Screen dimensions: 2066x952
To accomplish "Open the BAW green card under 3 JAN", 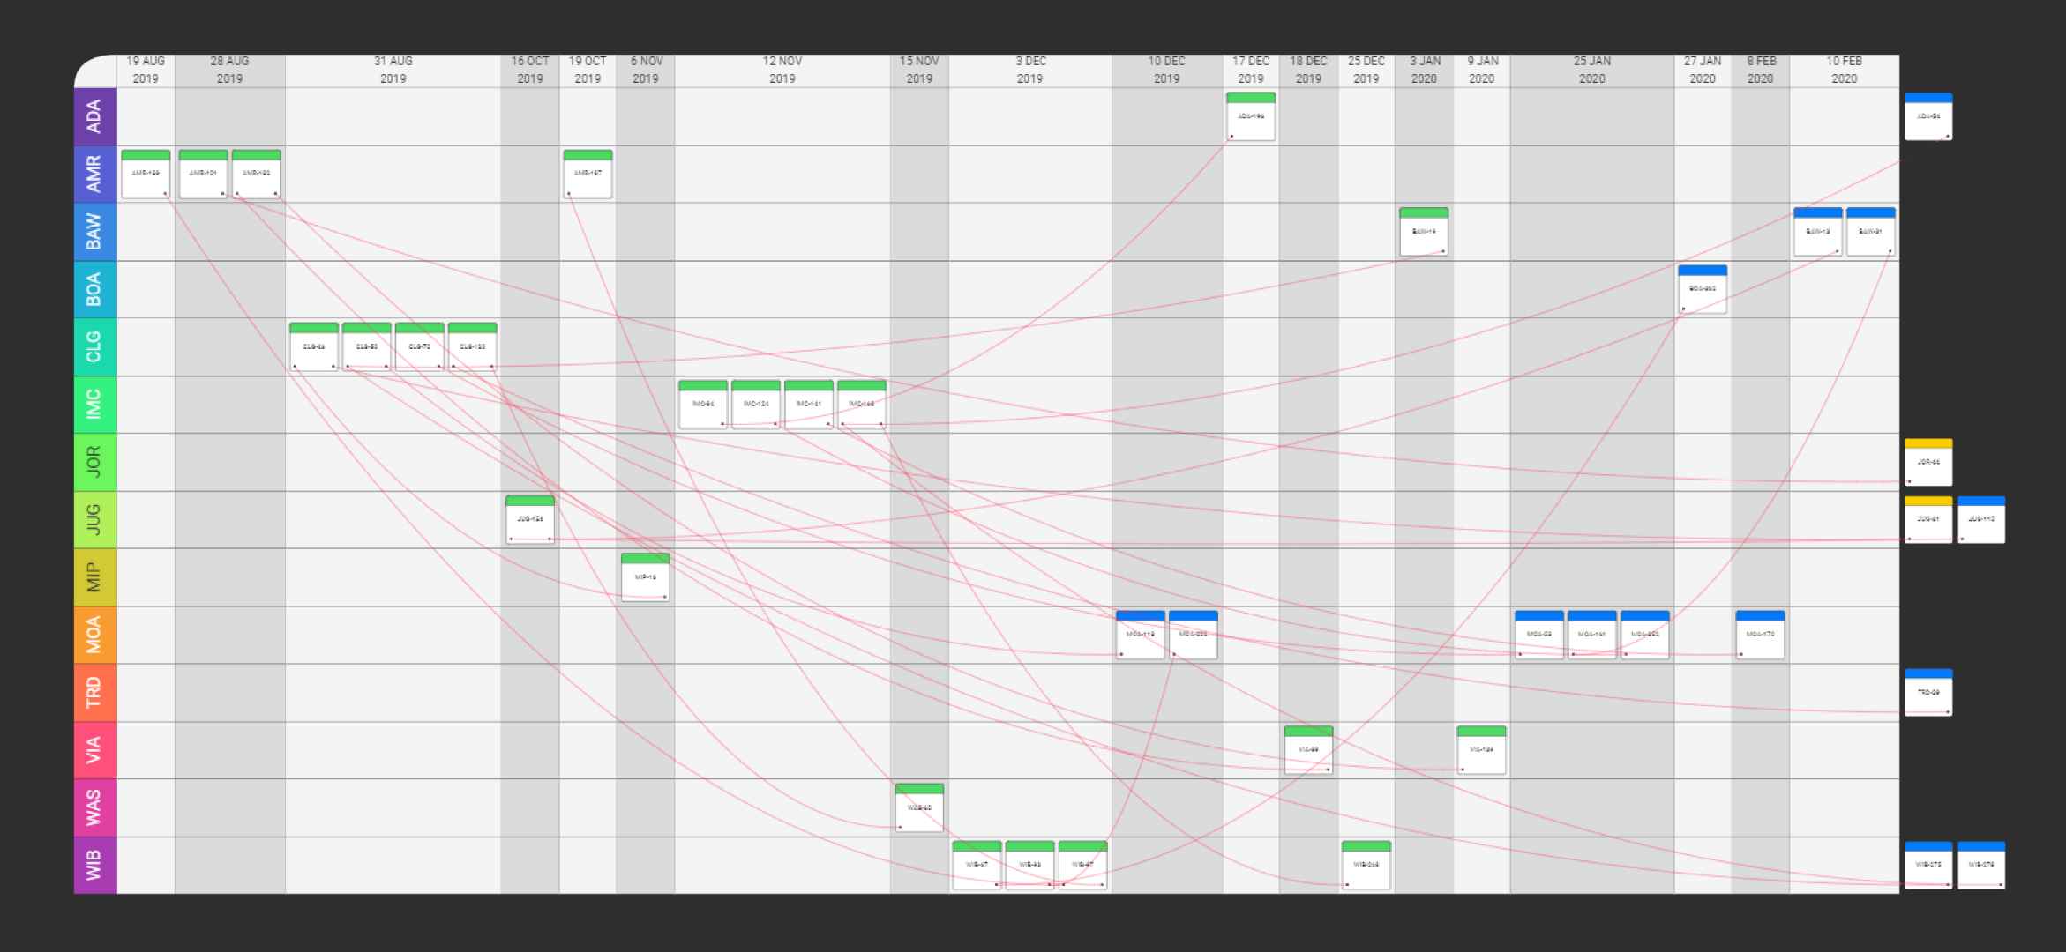I will 1424,232.
